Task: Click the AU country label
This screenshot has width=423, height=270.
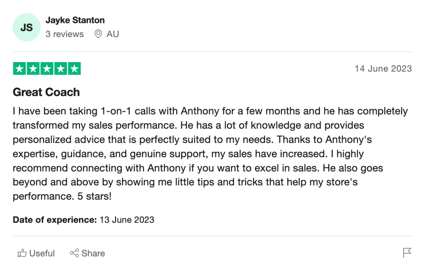Action: [x=113, y=34]
